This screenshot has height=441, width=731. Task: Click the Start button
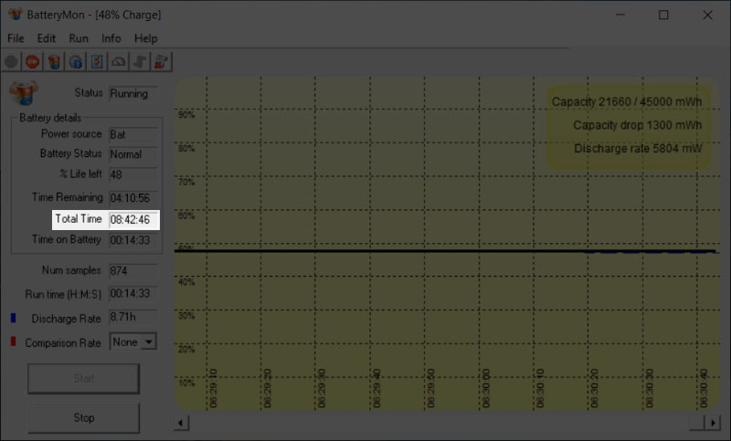[83, 379]
